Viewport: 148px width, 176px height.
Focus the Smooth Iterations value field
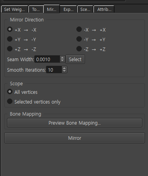54,70
